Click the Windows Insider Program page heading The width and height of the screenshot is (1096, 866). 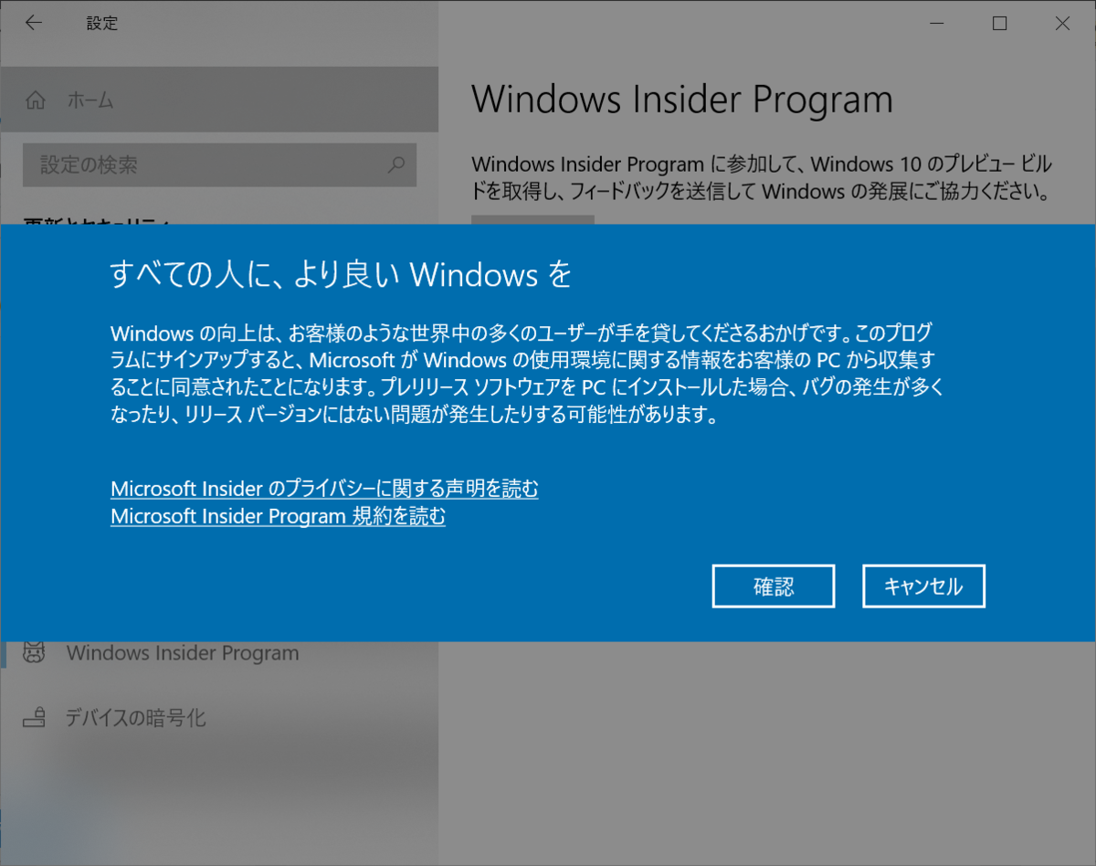682,100
